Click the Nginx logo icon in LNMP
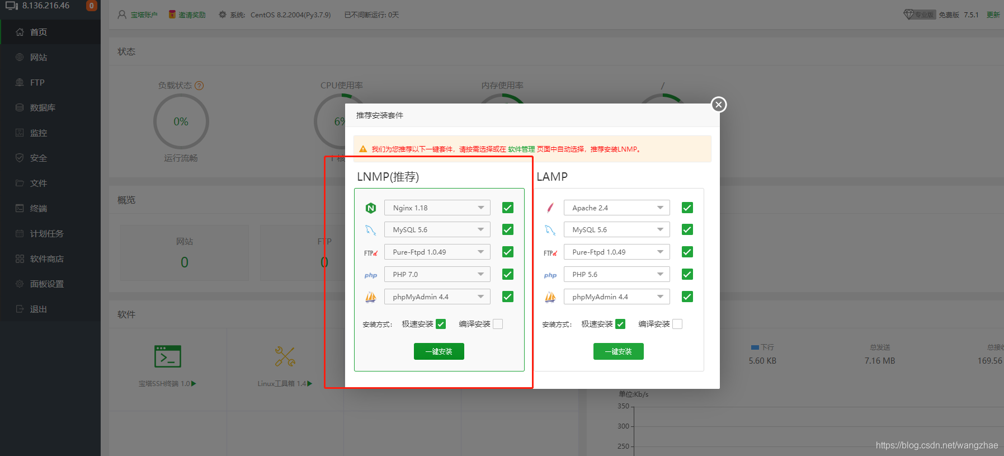Viewport: 1004px width, 456px height. click(x=371, y=208)
